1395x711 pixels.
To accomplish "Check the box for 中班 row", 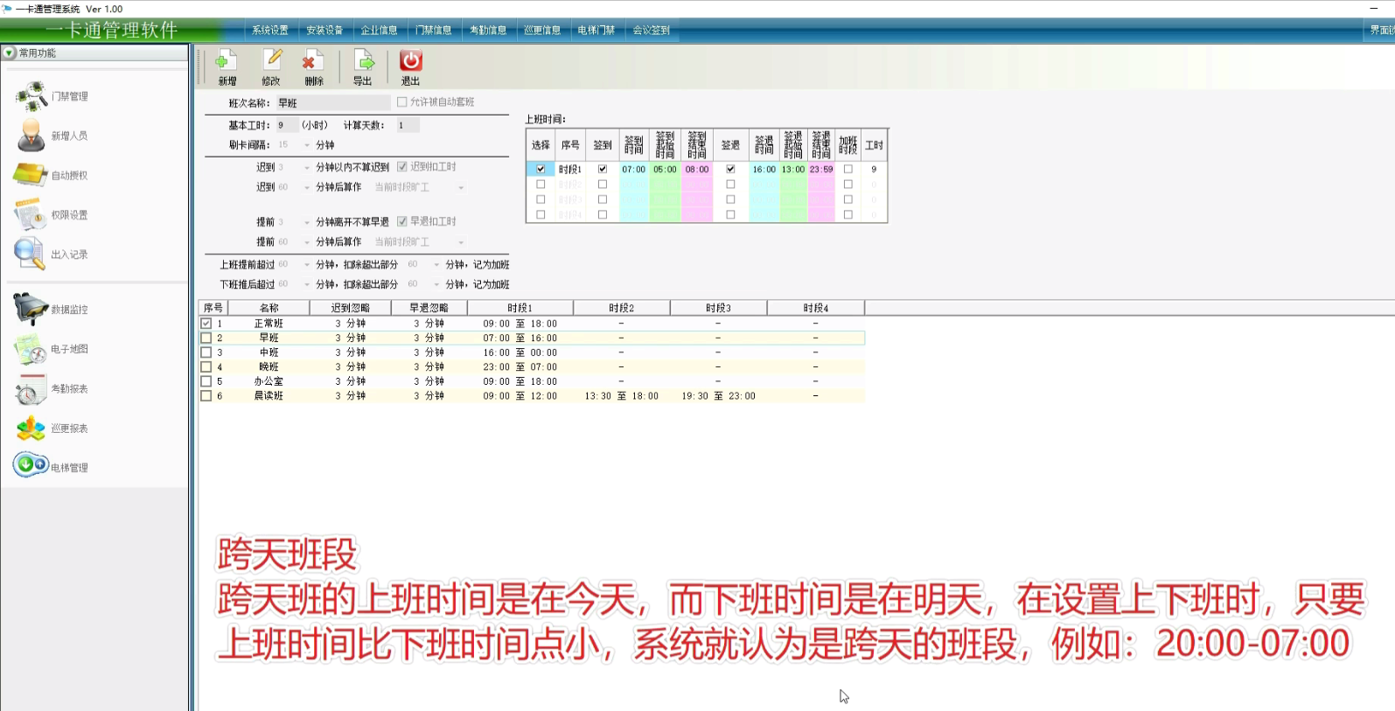I will [x=206, y=352].
